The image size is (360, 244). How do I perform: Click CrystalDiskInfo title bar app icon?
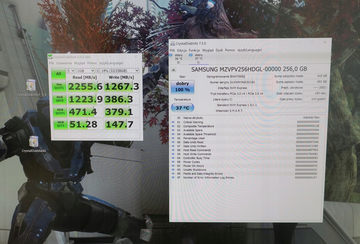pyautogui.click(x=173, y=43)
